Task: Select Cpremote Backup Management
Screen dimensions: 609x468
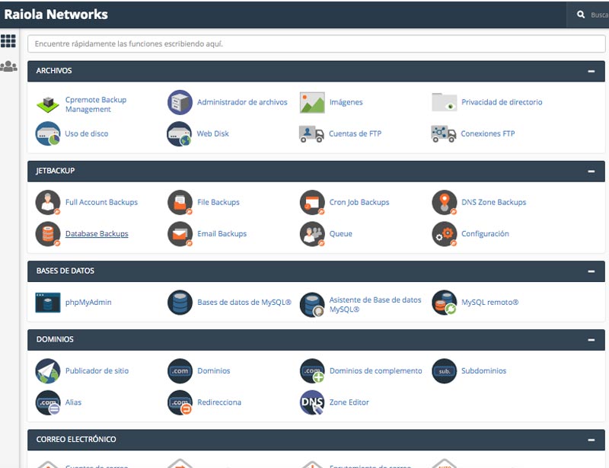Action: (x=85, y=101)
